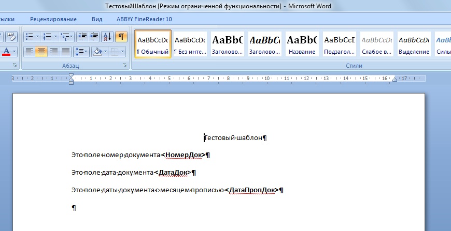The width and height of the screenshot is (451, 231).
Task: Click the shading paint bucket icon
Action: tap(97, 52)
